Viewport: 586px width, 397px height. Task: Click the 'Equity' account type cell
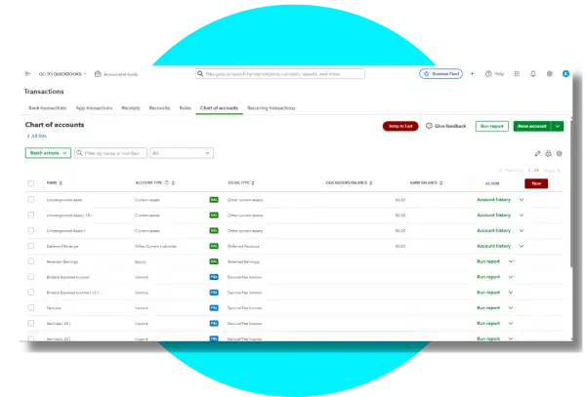click(141, 262)
